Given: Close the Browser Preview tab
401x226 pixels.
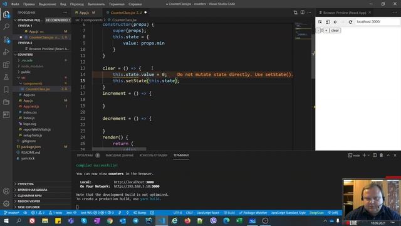Looking at the screenshot, I should (370, 13).
